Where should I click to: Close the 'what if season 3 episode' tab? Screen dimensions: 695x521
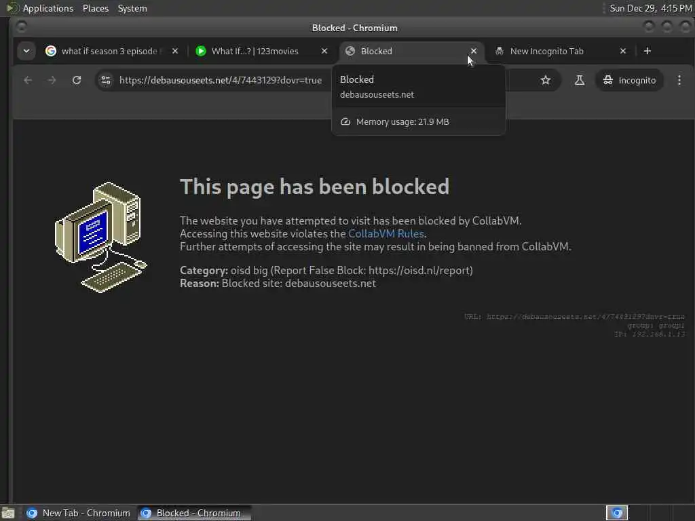175,51
